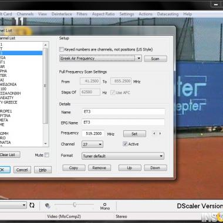Click the Frequency input field
This screenshot has width=223, height=223.
coord(93,134)
